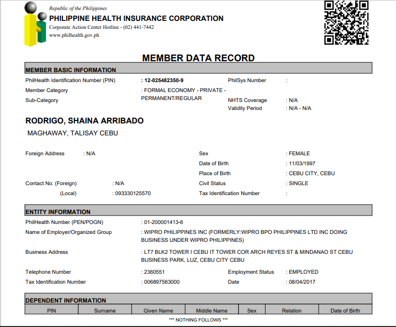
Task: Click the Given Name column header
Action: [x=158, y=311]
